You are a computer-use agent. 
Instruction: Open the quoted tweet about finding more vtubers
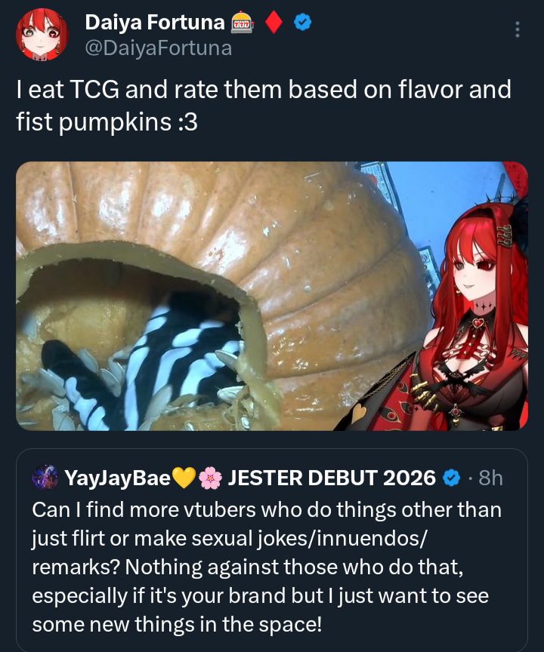(272, 566)
